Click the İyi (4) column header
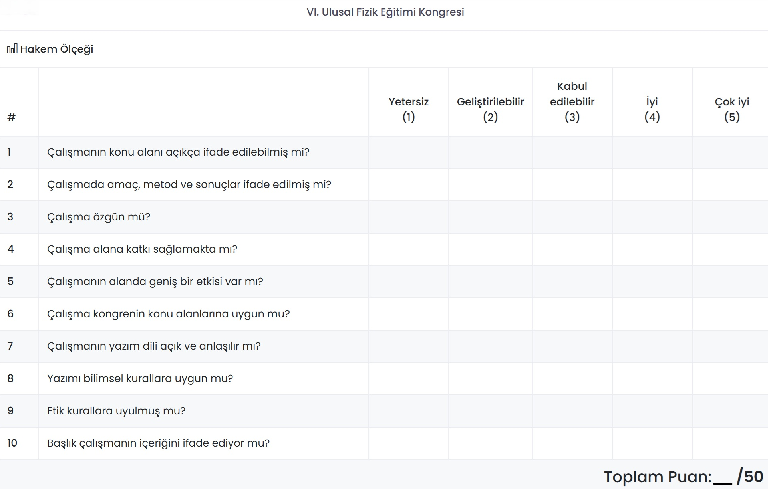 pos(652,109)
